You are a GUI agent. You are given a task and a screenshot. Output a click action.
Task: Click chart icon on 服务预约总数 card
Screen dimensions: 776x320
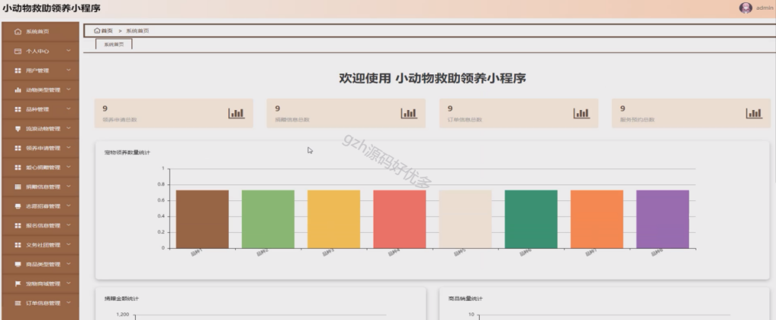754,114
